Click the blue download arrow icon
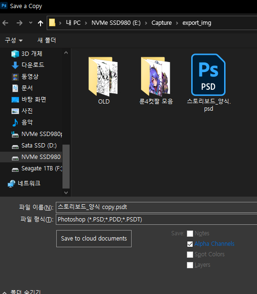The height and width of the screenshot is (294, 257). pos(15,65)
